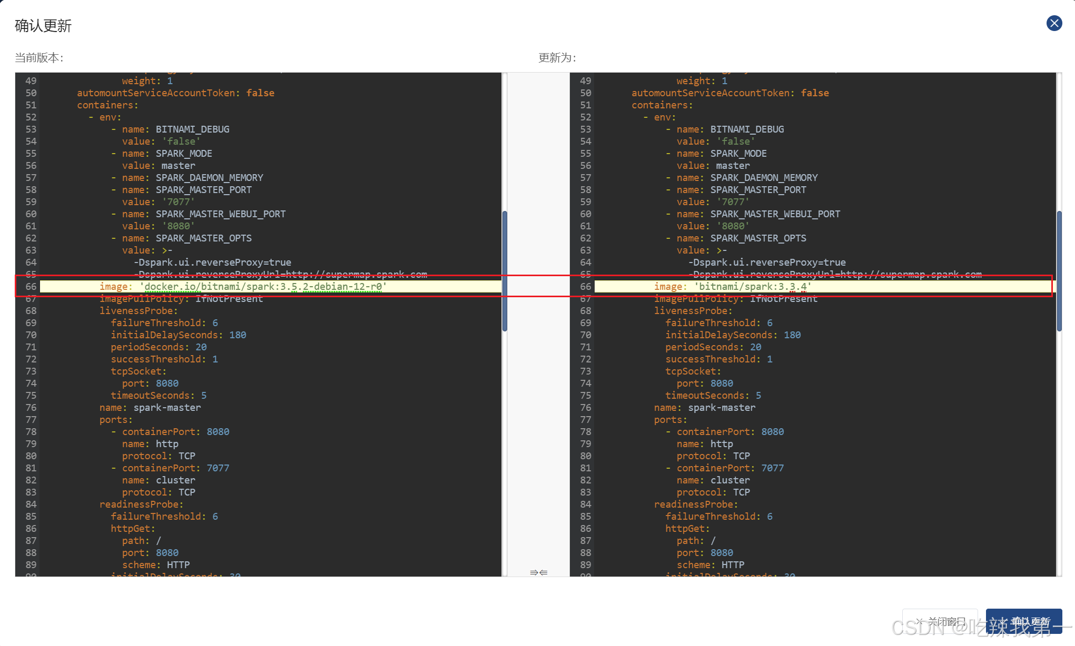
Task: Click SPARK_DAEMON_MEMORY in the left editor
Action: click(x=209, y=178)
